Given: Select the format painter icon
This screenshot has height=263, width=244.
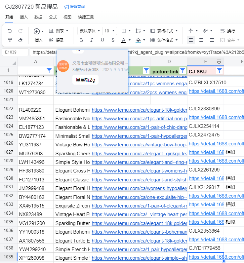Looking at the screenshot, I should click(10, 40).
